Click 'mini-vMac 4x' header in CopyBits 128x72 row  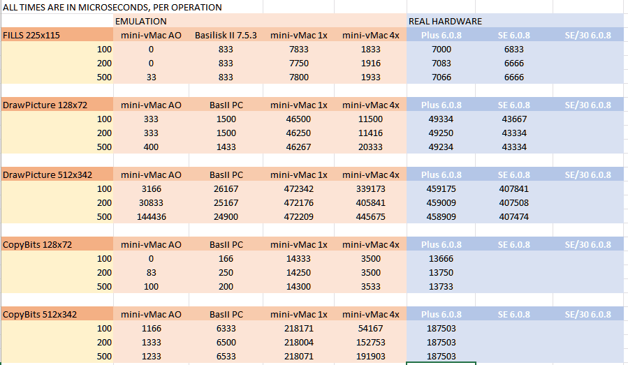pos(370,244)
